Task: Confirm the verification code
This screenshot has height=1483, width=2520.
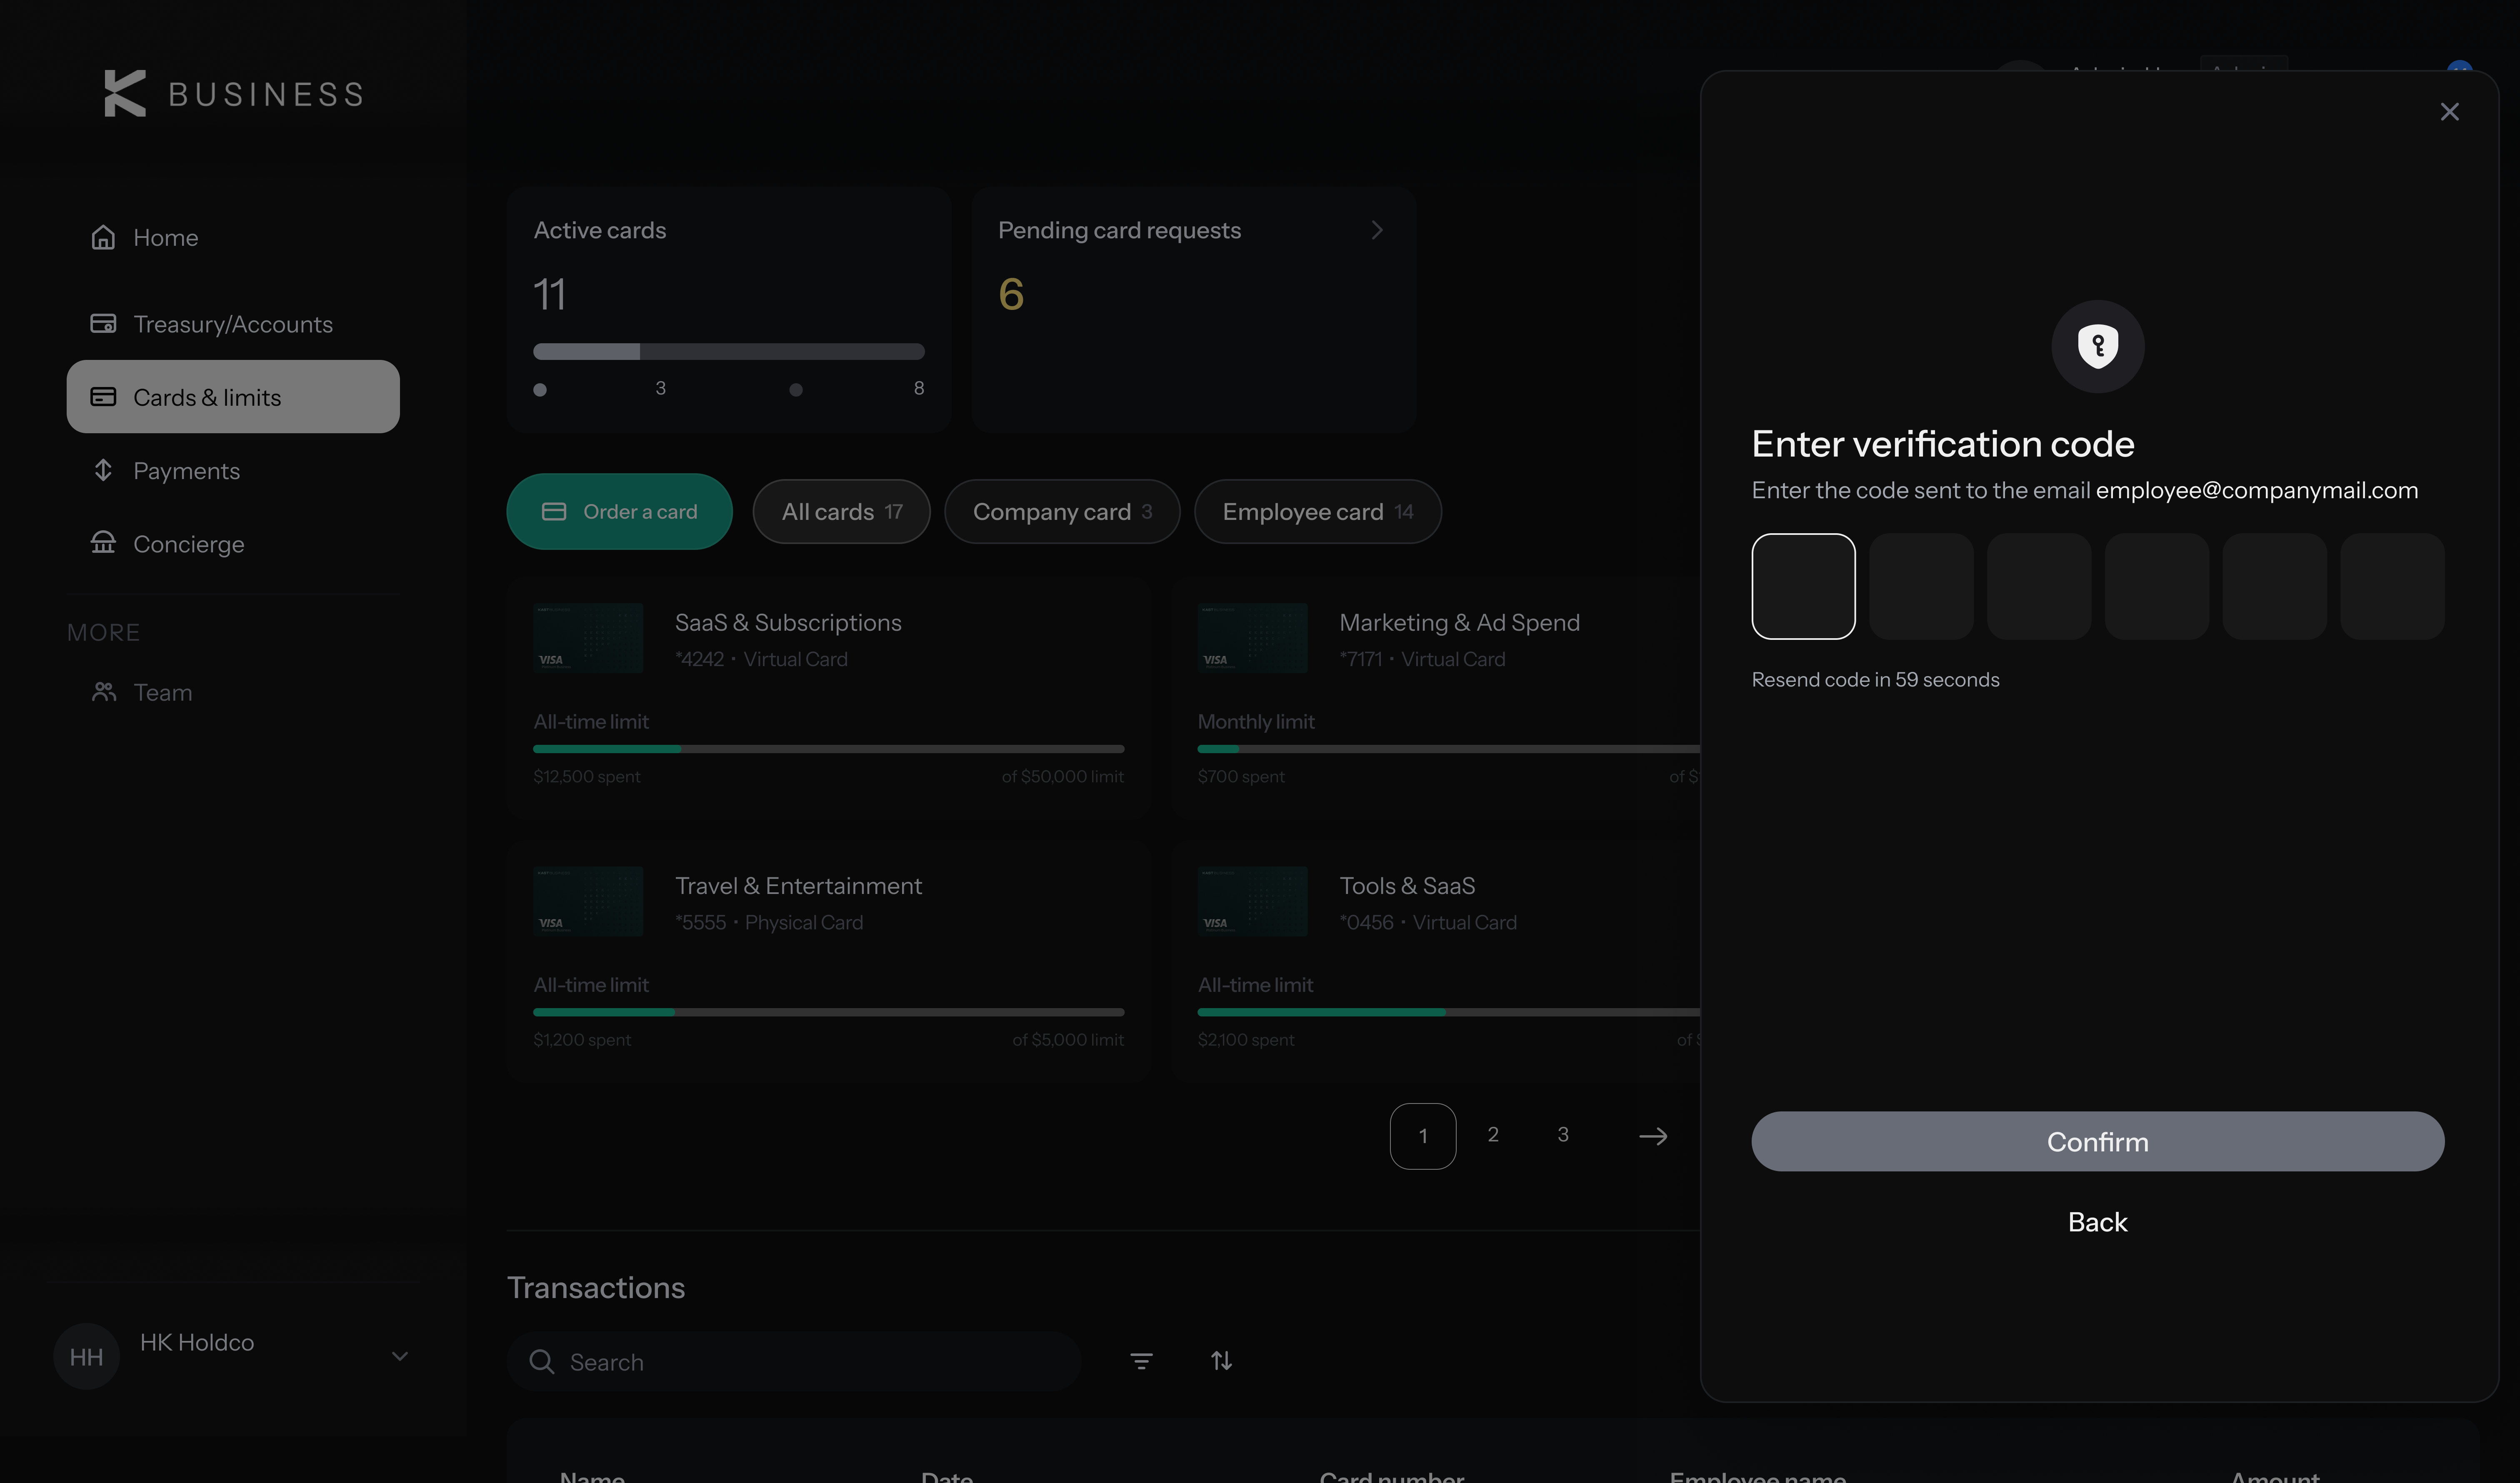Action: click(2098, 1141)
